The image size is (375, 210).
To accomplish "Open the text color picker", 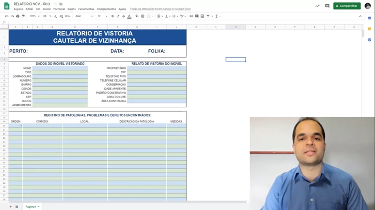I will (129, 16).
